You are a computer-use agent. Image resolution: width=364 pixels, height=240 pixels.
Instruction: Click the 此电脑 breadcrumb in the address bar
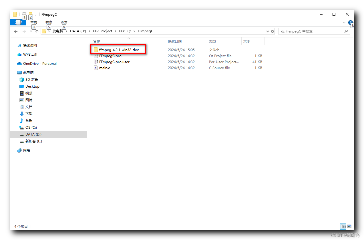(x=58, y=31)
